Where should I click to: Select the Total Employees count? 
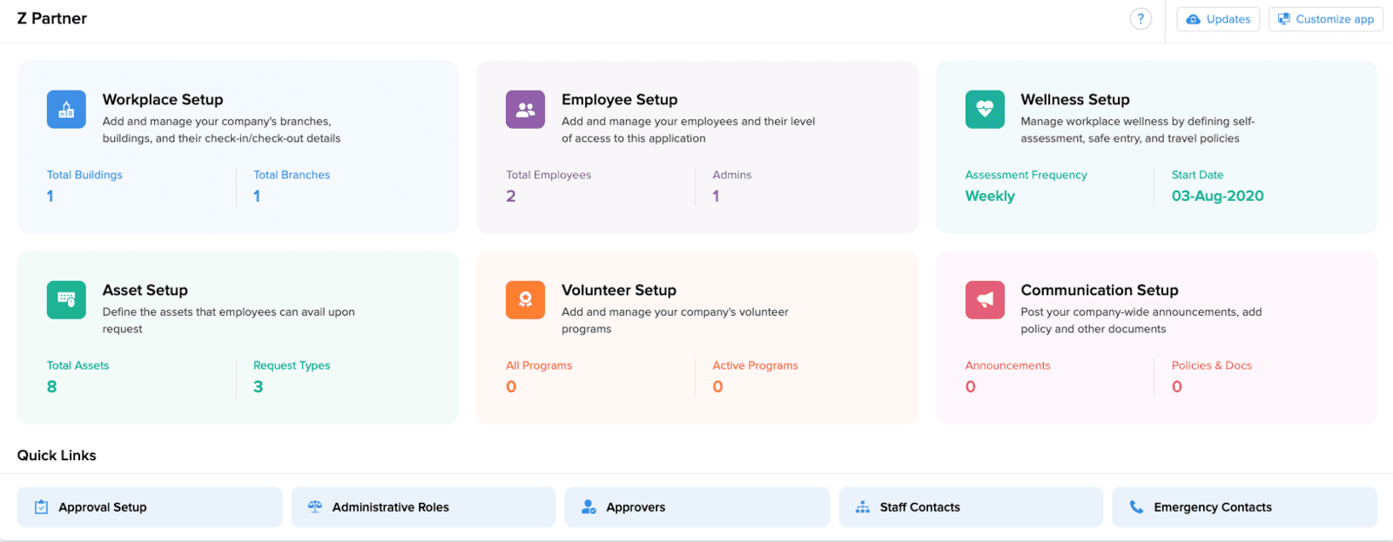click(x=511, y=197)
